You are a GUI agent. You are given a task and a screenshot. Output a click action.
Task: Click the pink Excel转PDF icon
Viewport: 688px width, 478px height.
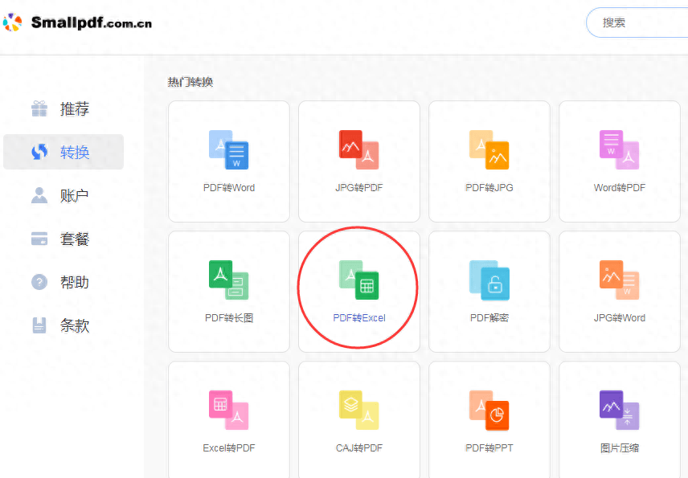click(228, 410)
